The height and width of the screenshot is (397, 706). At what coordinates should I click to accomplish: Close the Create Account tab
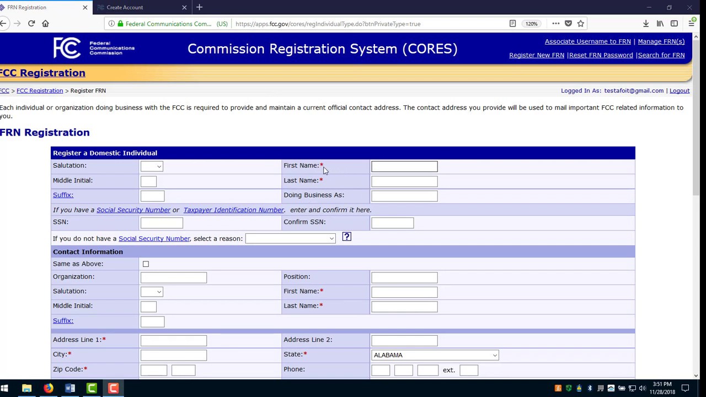tap(184, 7)
